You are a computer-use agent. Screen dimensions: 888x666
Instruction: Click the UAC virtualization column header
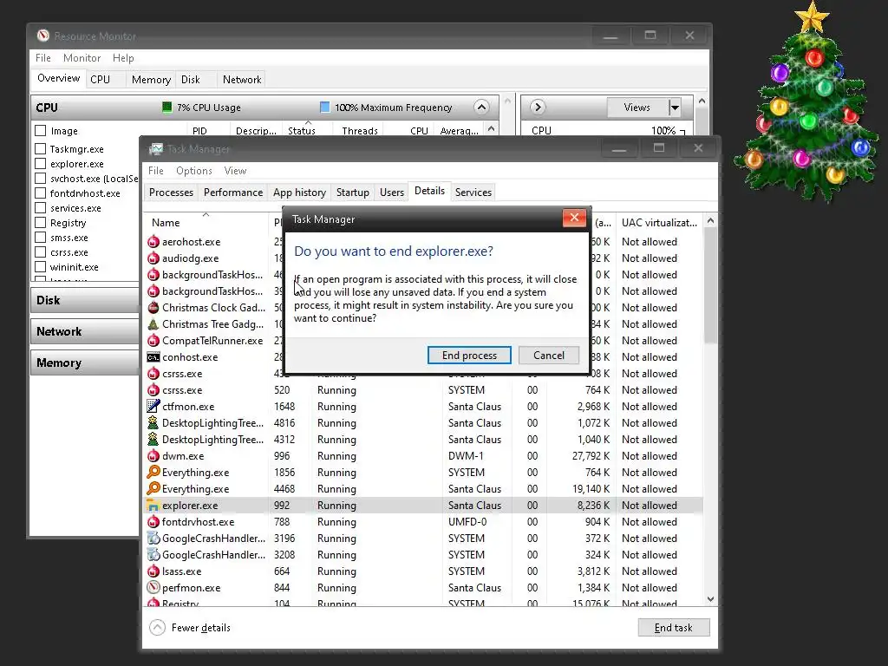[x=659, y=223]
